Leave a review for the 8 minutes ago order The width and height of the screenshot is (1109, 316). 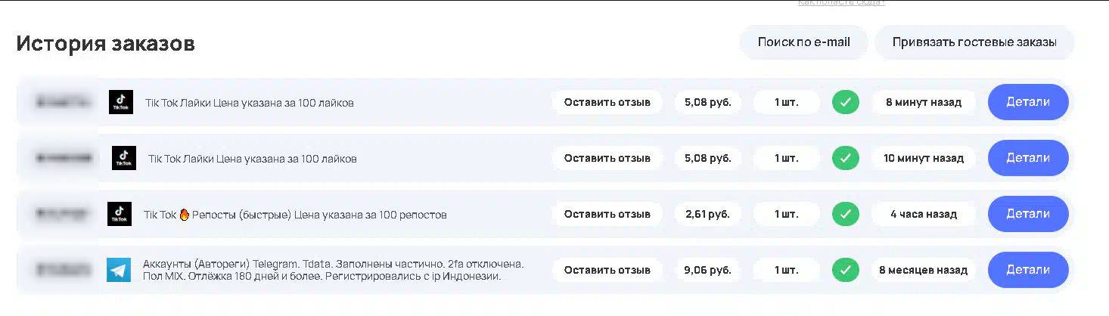[x=607, y=102]
